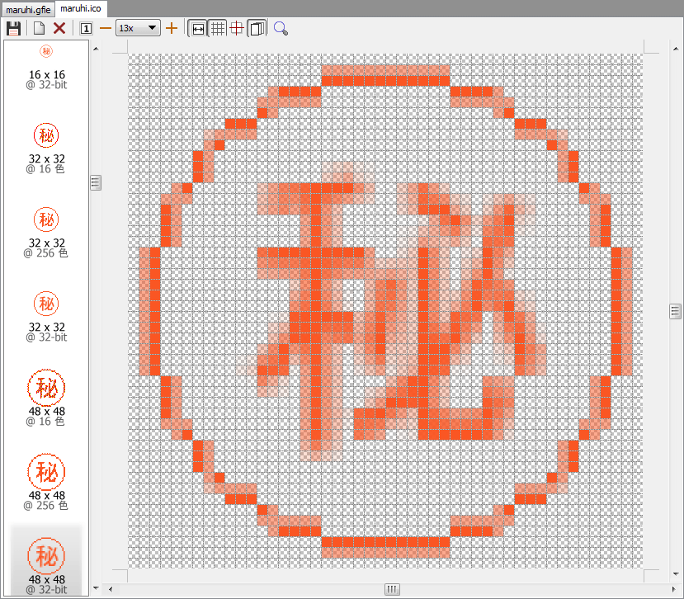Click the canvas vertical scrollbar thumb

[675, 312]
